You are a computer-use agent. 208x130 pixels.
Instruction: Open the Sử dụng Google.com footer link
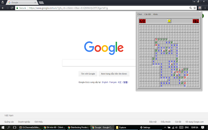(194, 122)
